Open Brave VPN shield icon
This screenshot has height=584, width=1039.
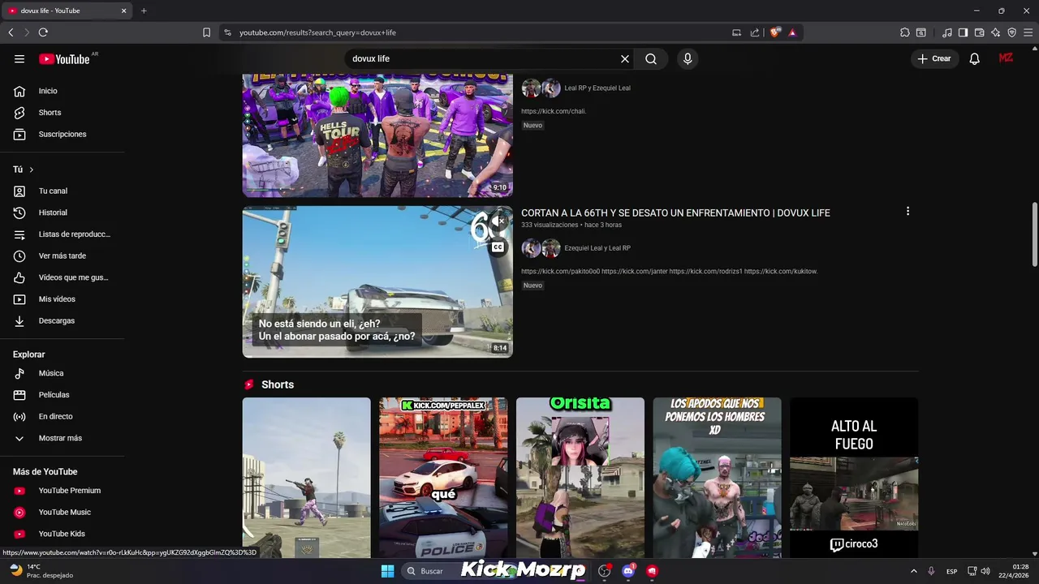[x=1011, y=32]
